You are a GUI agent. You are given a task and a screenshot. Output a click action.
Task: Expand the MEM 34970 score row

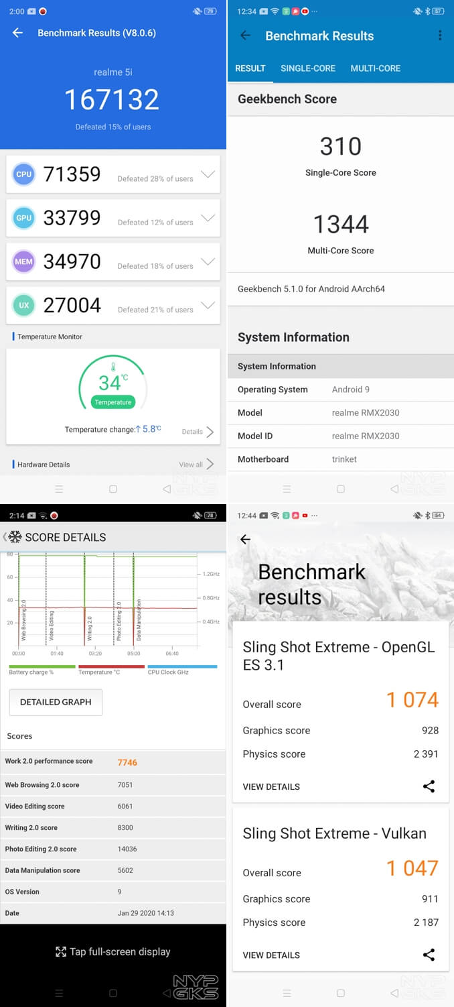tap(208, 261)
